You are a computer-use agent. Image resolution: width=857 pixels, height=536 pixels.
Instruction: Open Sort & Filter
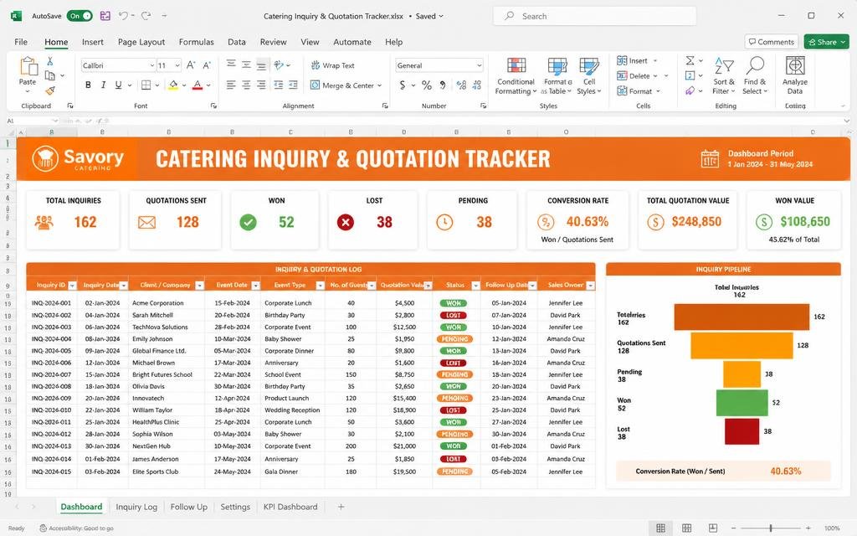[x=724, y=76]
